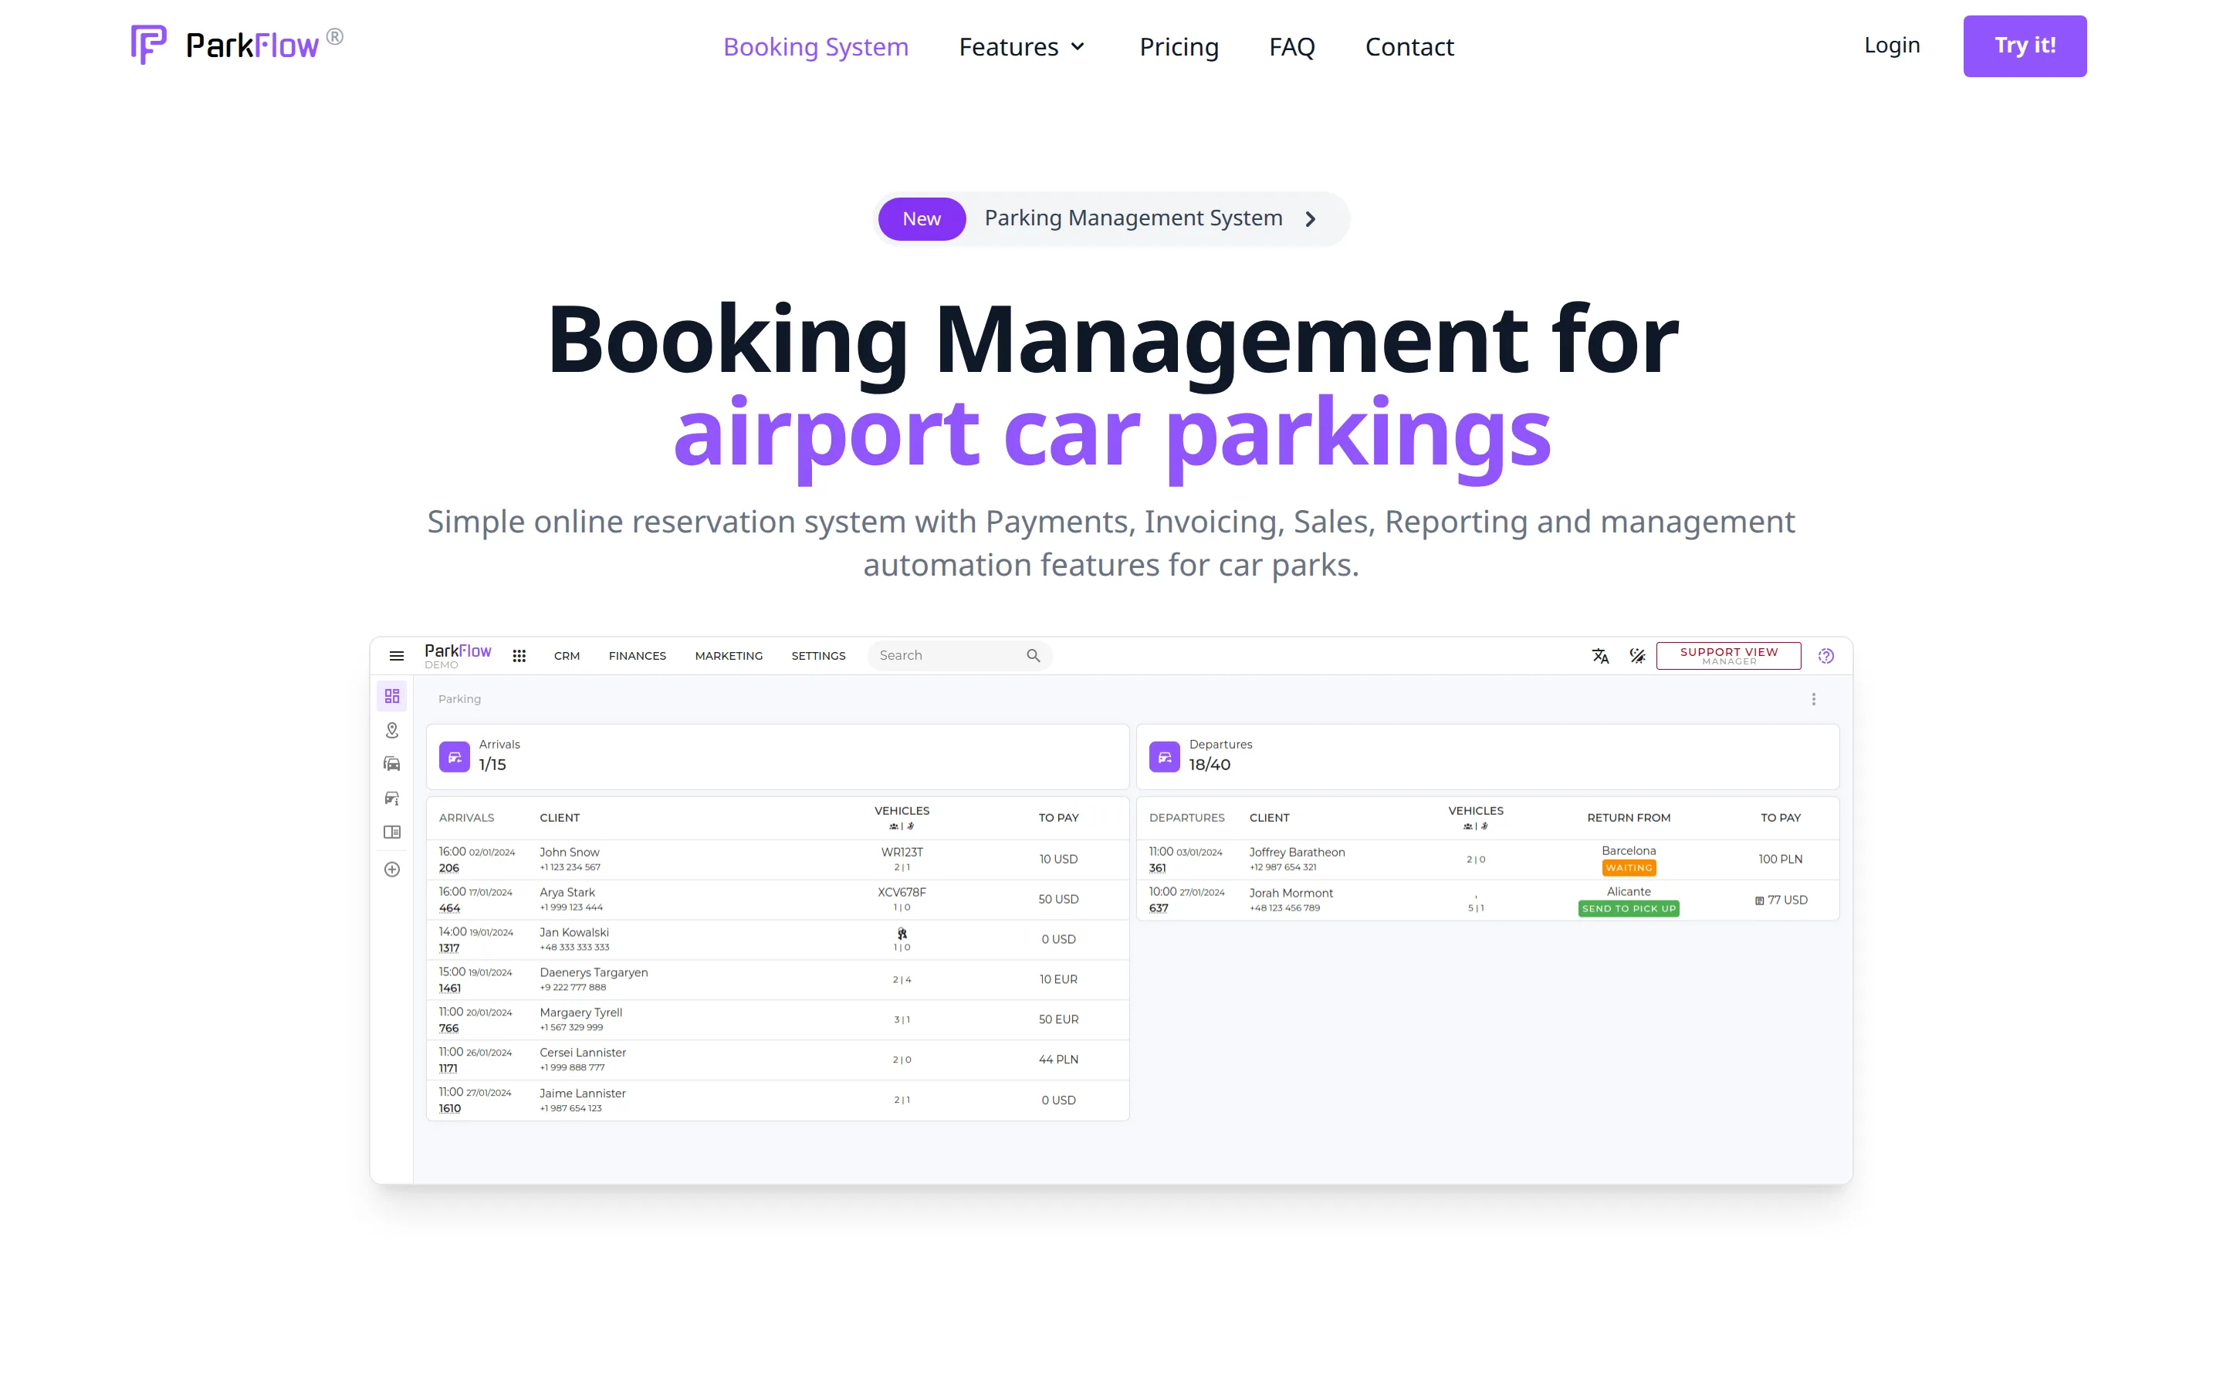Image resolution: width=2223 pixels, height=1389 pixels.
Task: Open the Pricing page
Action: [1179, 46]
